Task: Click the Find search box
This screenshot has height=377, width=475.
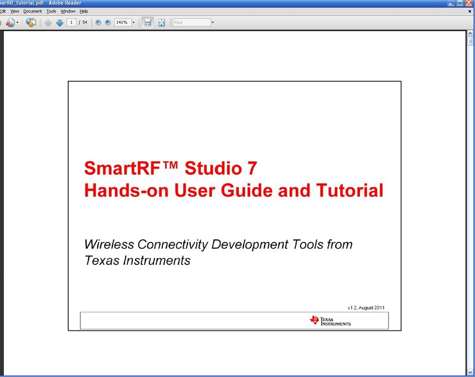Action: tap(192, 23)
